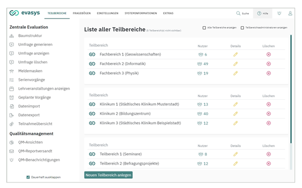Image resolution: width=302 pixels, height=188 pixels.
Task: Click the evasys logo
Action: [x=25, y=13]
